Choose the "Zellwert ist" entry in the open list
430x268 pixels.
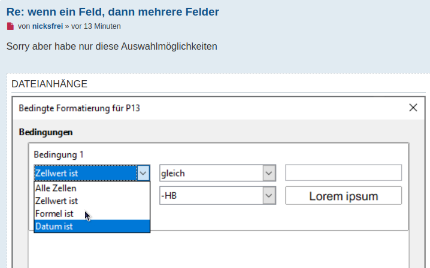tap(57, 201)
